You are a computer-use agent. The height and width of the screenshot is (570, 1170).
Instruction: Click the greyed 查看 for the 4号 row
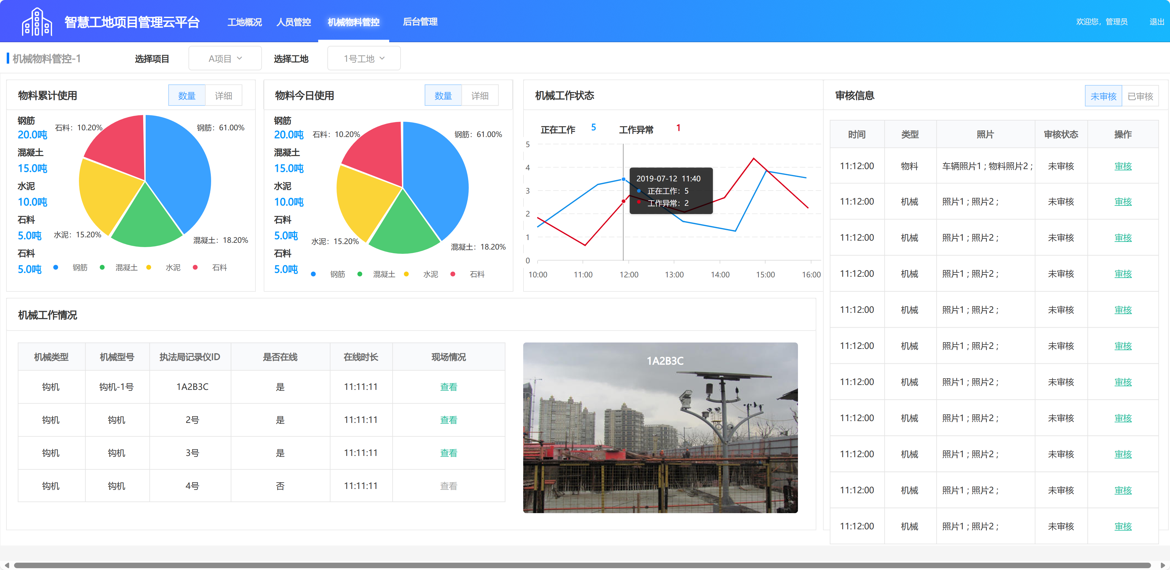point(448,486)
